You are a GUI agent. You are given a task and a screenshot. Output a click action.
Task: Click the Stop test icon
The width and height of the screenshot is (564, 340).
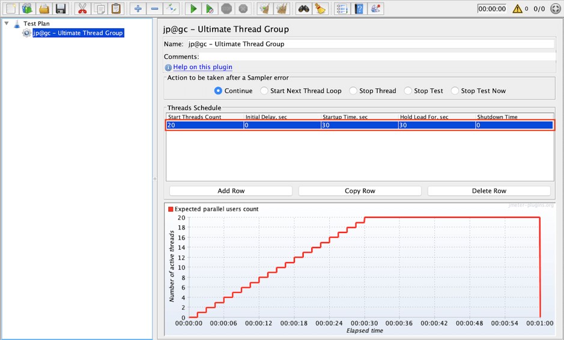[x=226, y=8]
